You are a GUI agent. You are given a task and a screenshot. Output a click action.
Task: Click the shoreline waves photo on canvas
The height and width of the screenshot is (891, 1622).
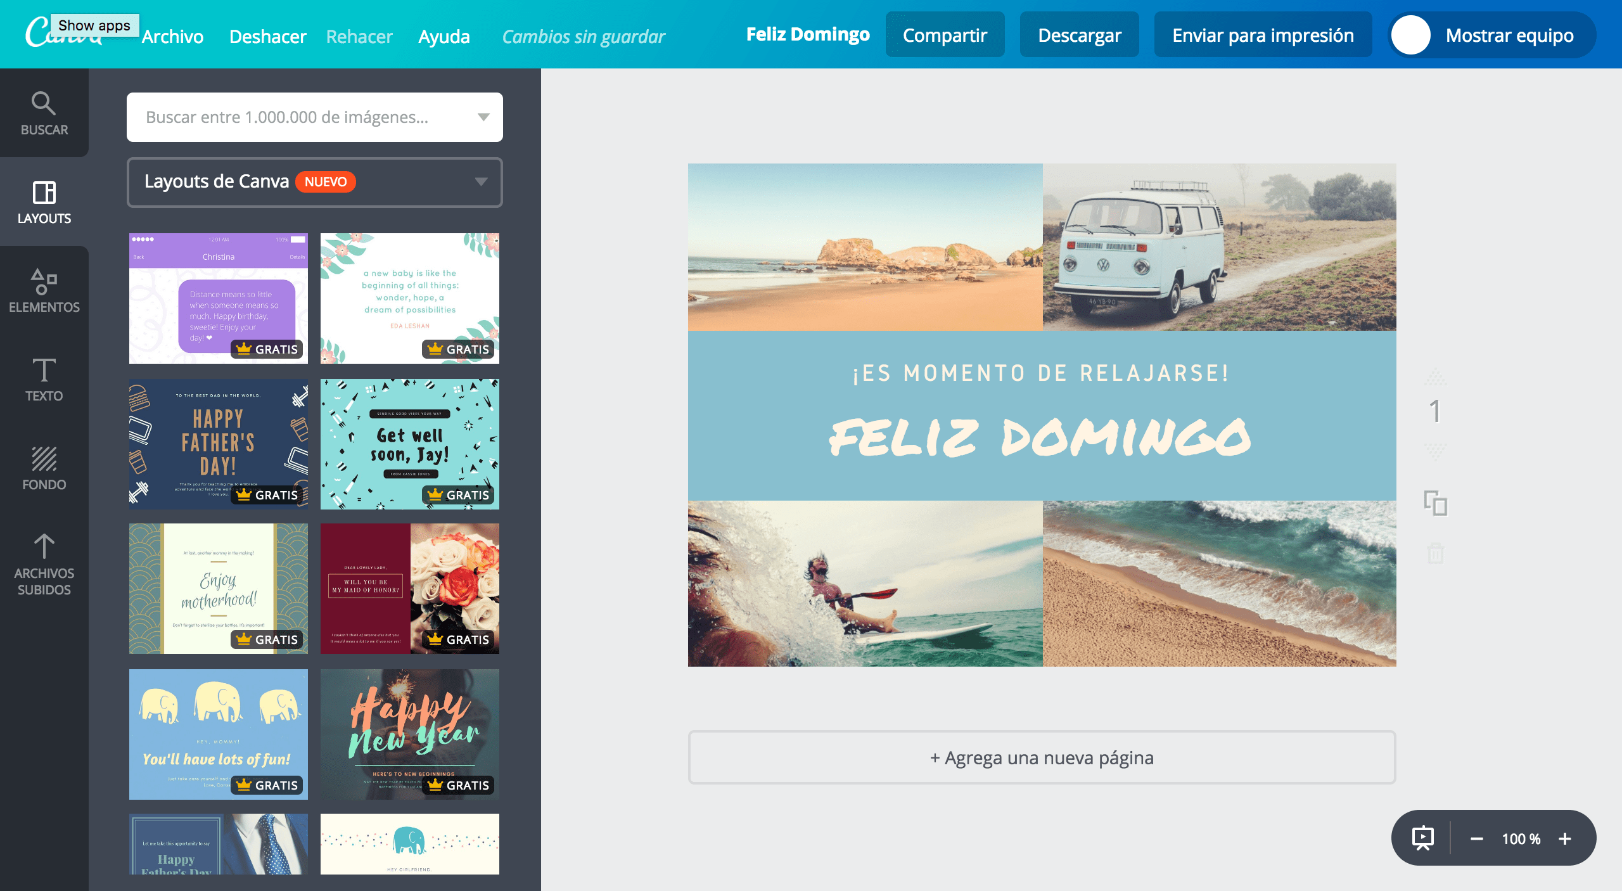point(1220,584)
